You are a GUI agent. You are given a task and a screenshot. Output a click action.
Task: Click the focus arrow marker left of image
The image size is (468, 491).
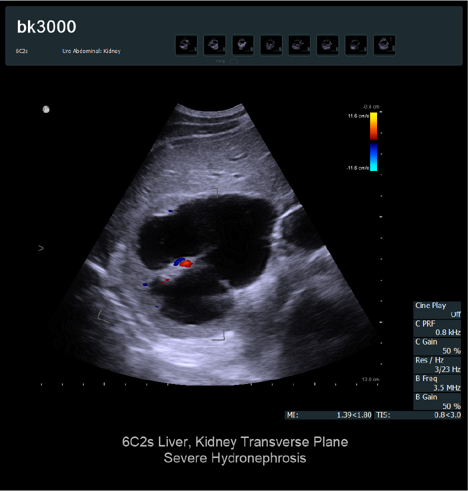41,248
